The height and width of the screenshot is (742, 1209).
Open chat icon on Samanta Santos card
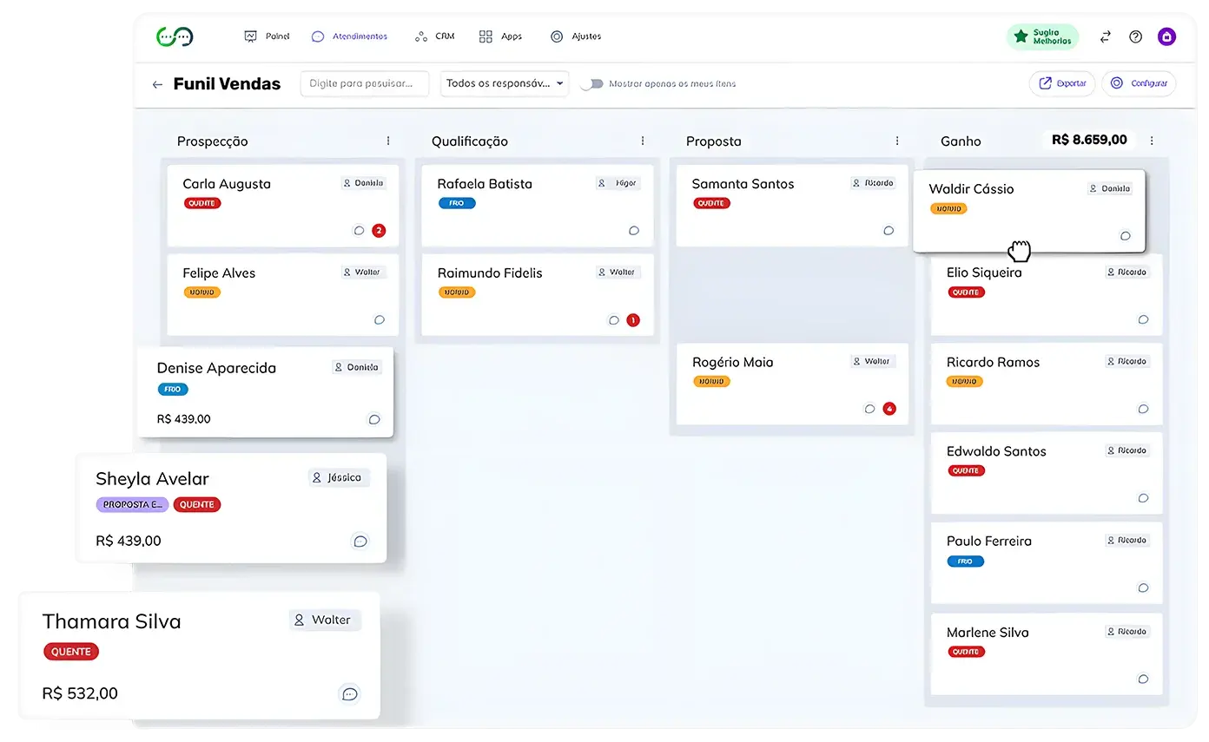point(889,231)
